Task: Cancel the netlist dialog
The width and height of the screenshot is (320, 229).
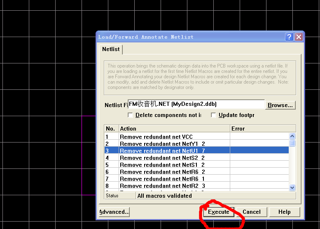Action: tap(251, 212)
